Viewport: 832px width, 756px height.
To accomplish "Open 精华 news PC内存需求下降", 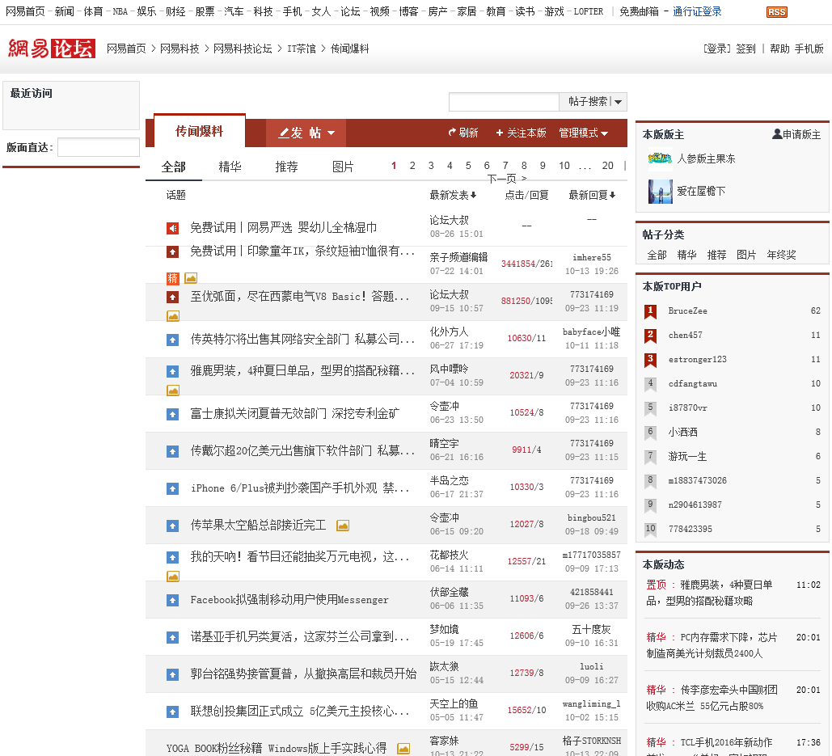I will click(711, 645).
